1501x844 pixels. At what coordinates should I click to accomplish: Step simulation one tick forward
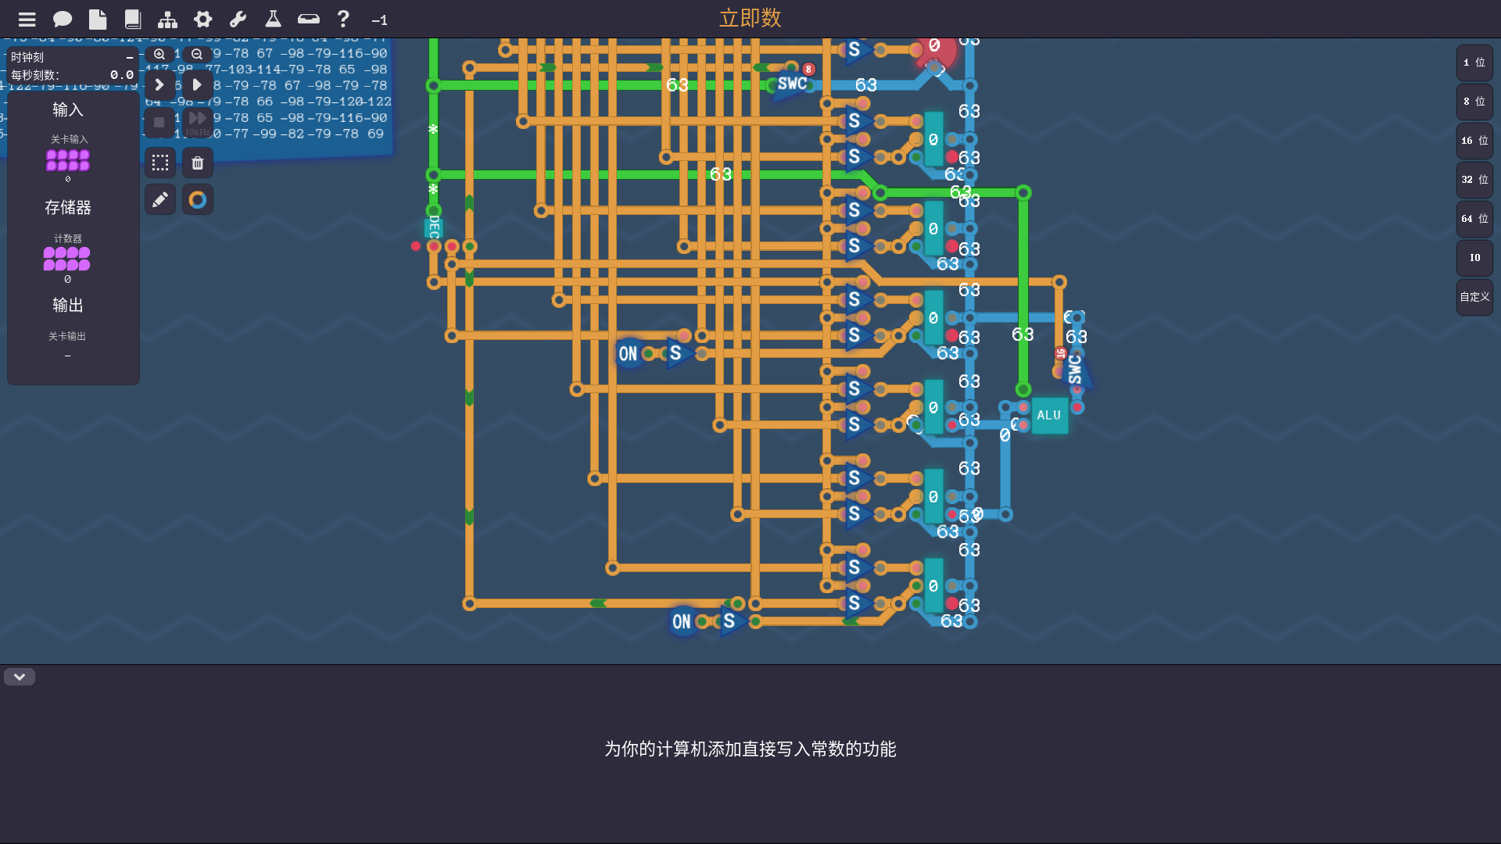click(x=159, y=84)
